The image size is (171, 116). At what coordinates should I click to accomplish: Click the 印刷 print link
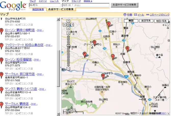pos(130,15)
